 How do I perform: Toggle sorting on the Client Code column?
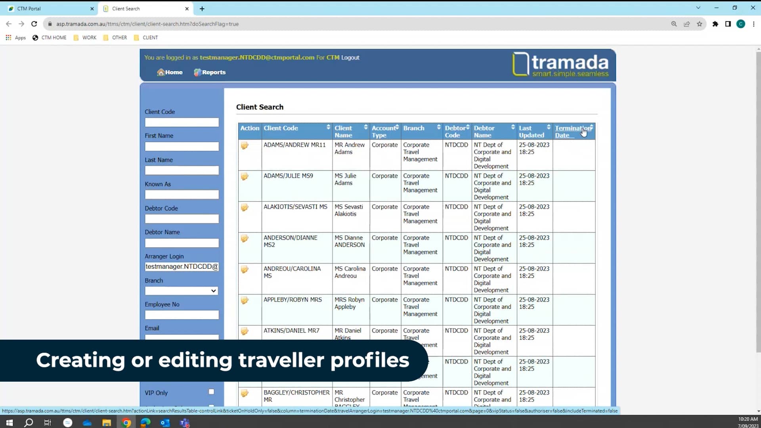click(328, 127)
